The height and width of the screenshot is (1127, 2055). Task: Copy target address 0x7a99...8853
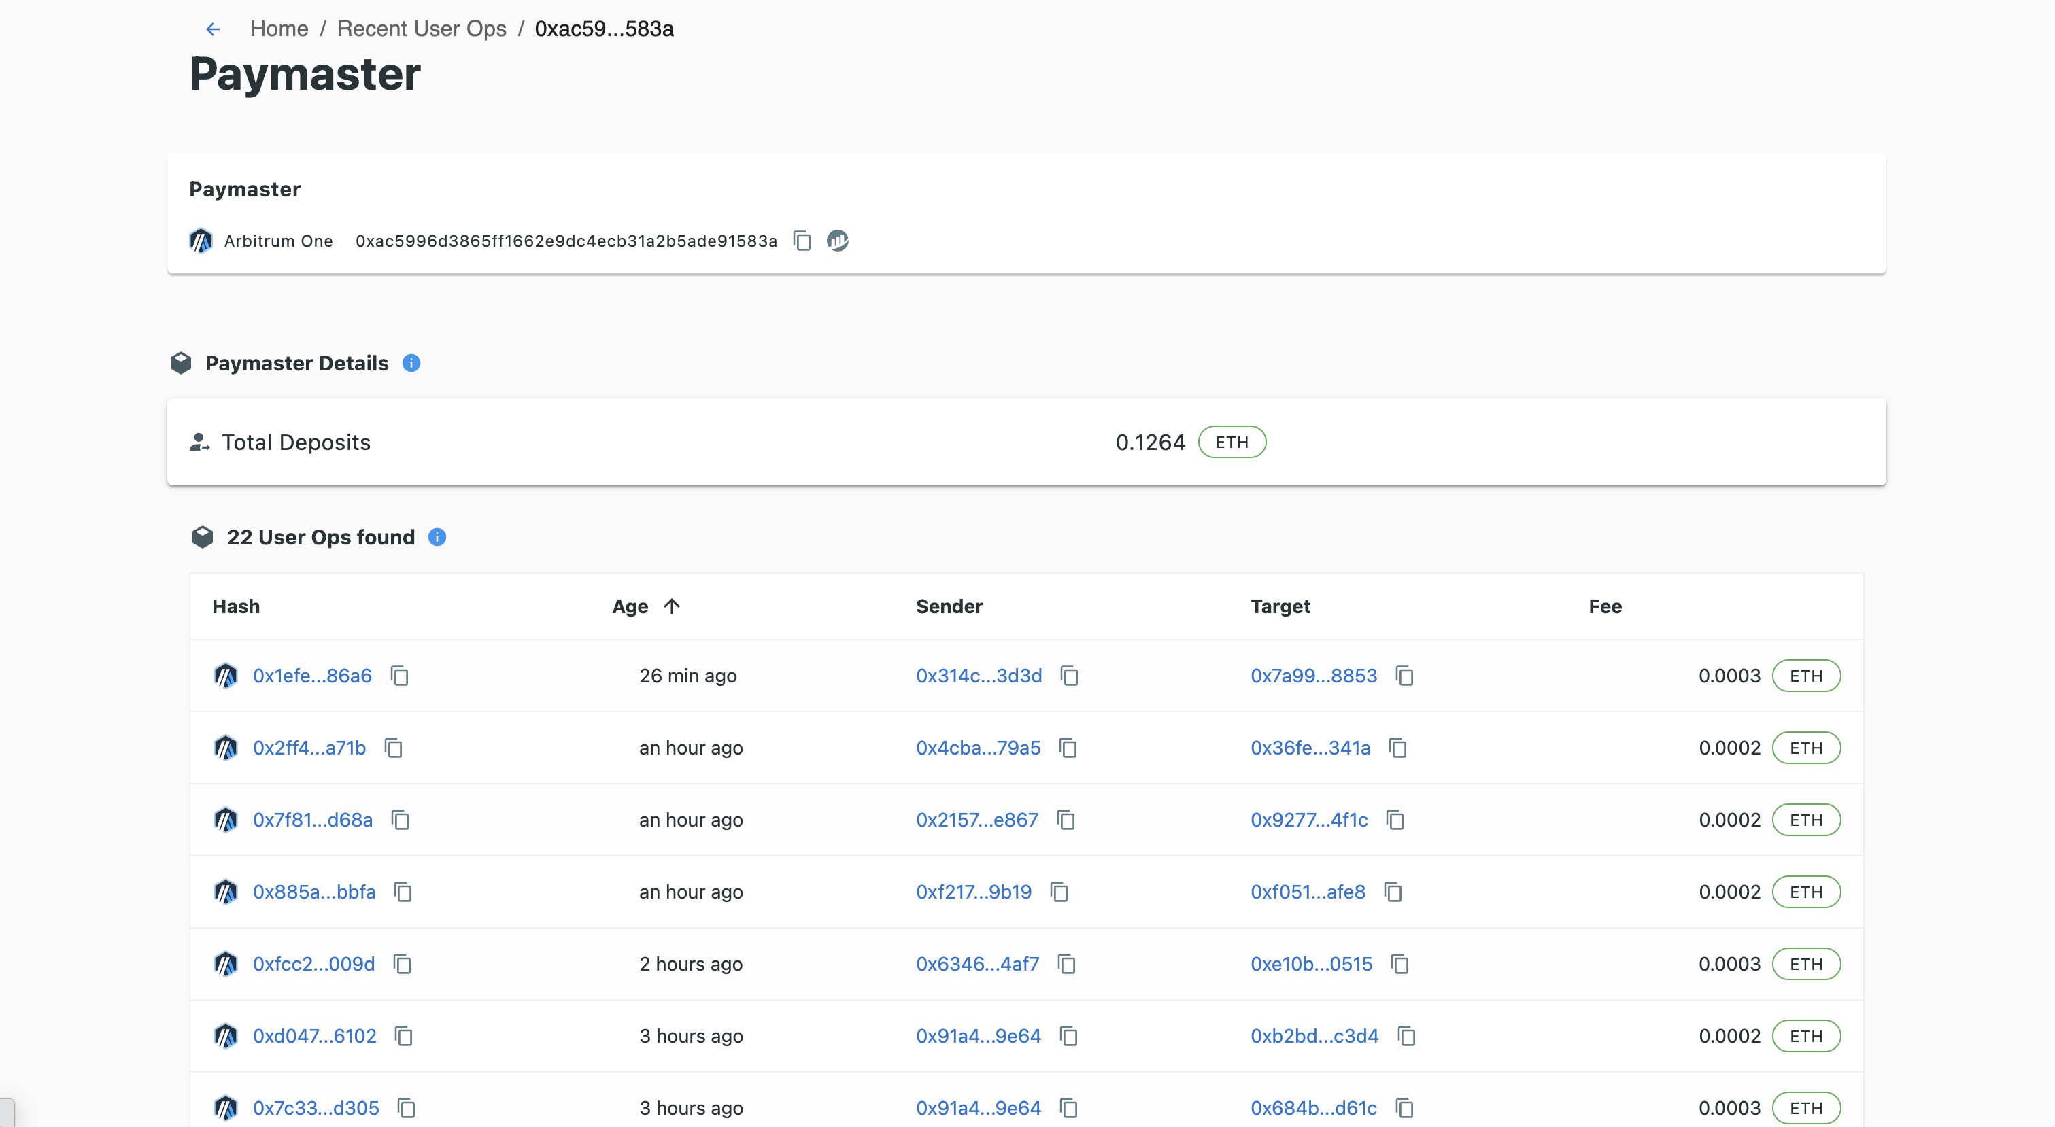(x=1405, y=676)
